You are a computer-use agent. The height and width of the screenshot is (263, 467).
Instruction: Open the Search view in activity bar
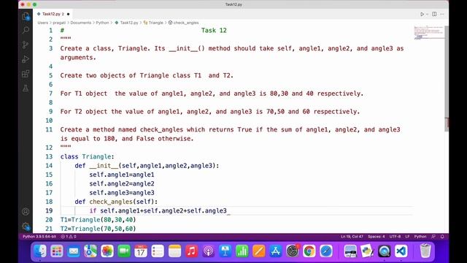coord(26,30)
